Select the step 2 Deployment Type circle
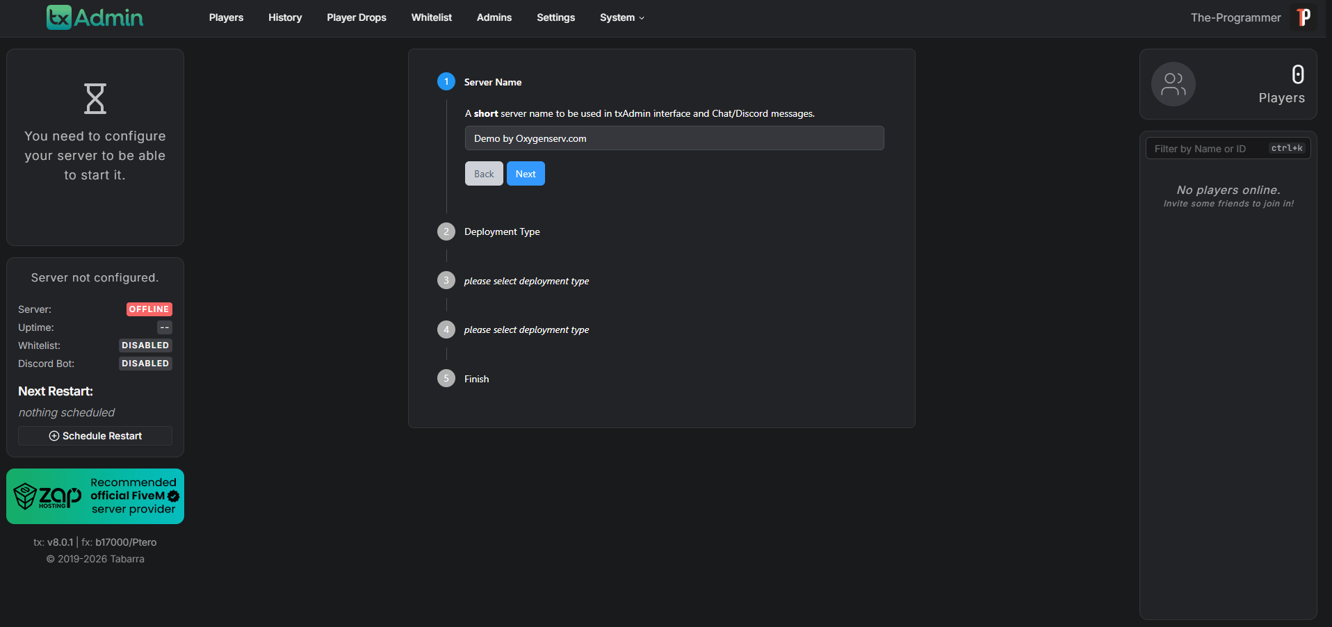Viewport: 1332px width, 627px height. tap(446, 231)
